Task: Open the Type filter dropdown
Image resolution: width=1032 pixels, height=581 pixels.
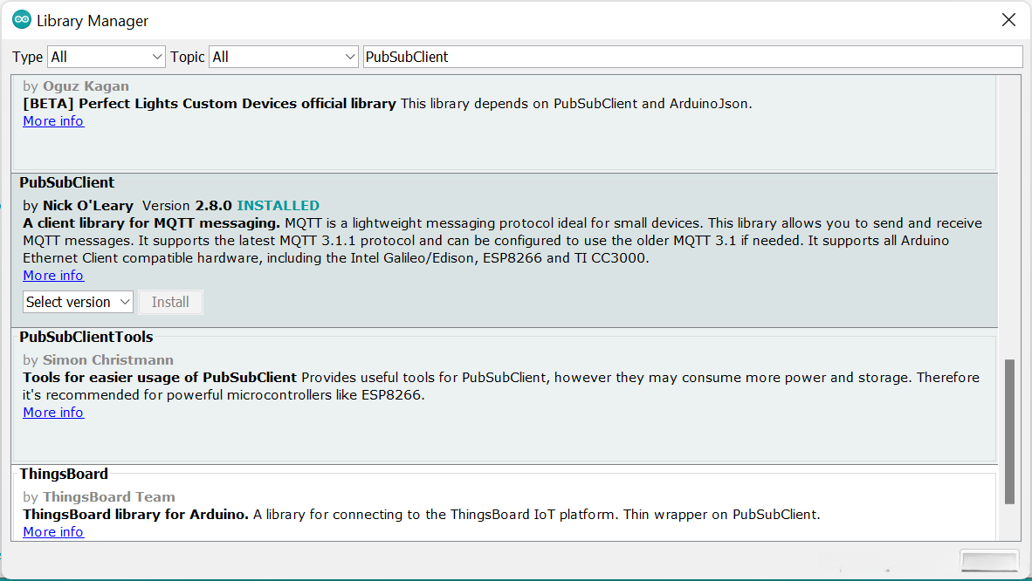Action: coord(106,57)
